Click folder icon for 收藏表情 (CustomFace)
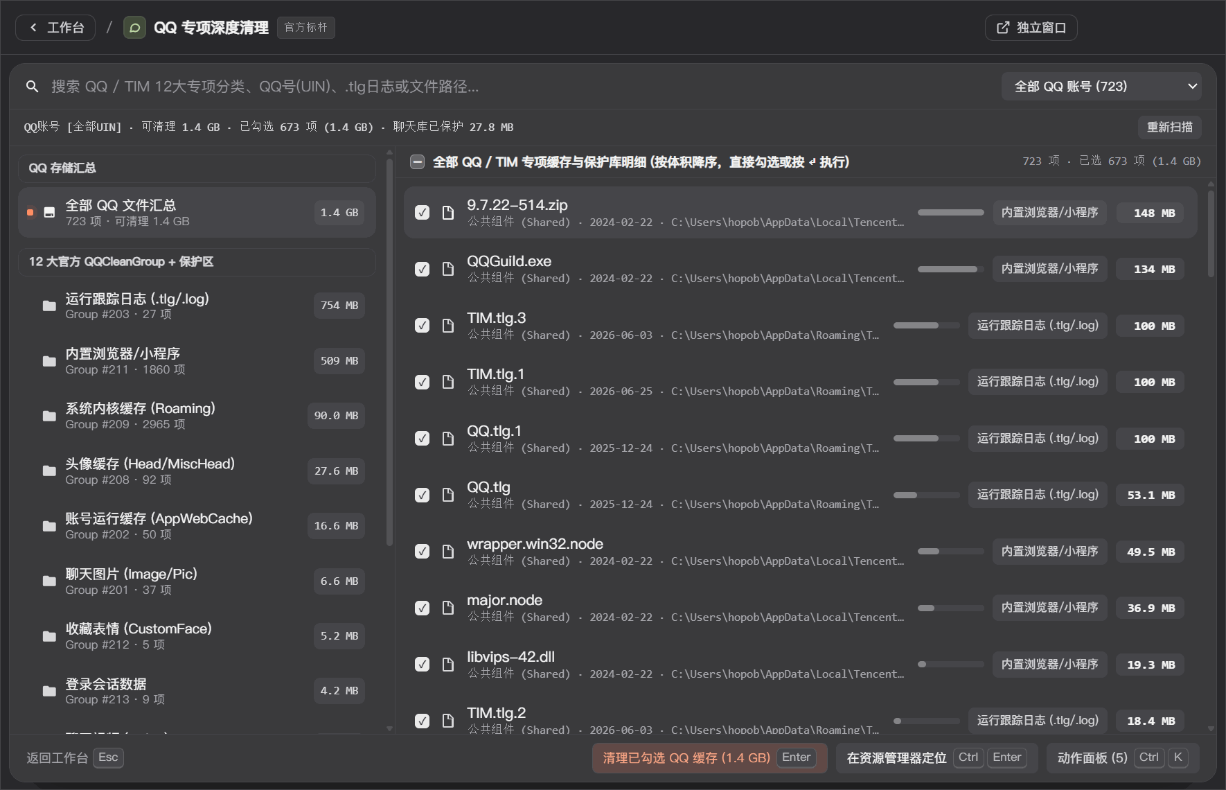Image resolution: width=1226 pixels, height=790 pixels. pos(49,636)
